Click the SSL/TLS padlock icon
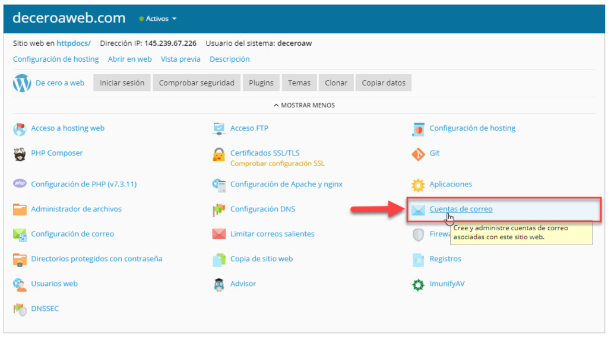This screenshot has width=608, height=349. tap(219, 154)
